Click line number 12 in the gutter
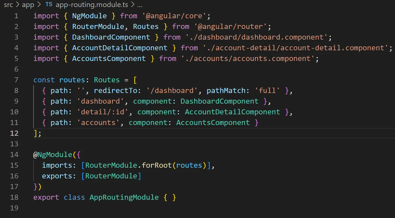Viewport: 395px width, 218px height. coord(14,133)
